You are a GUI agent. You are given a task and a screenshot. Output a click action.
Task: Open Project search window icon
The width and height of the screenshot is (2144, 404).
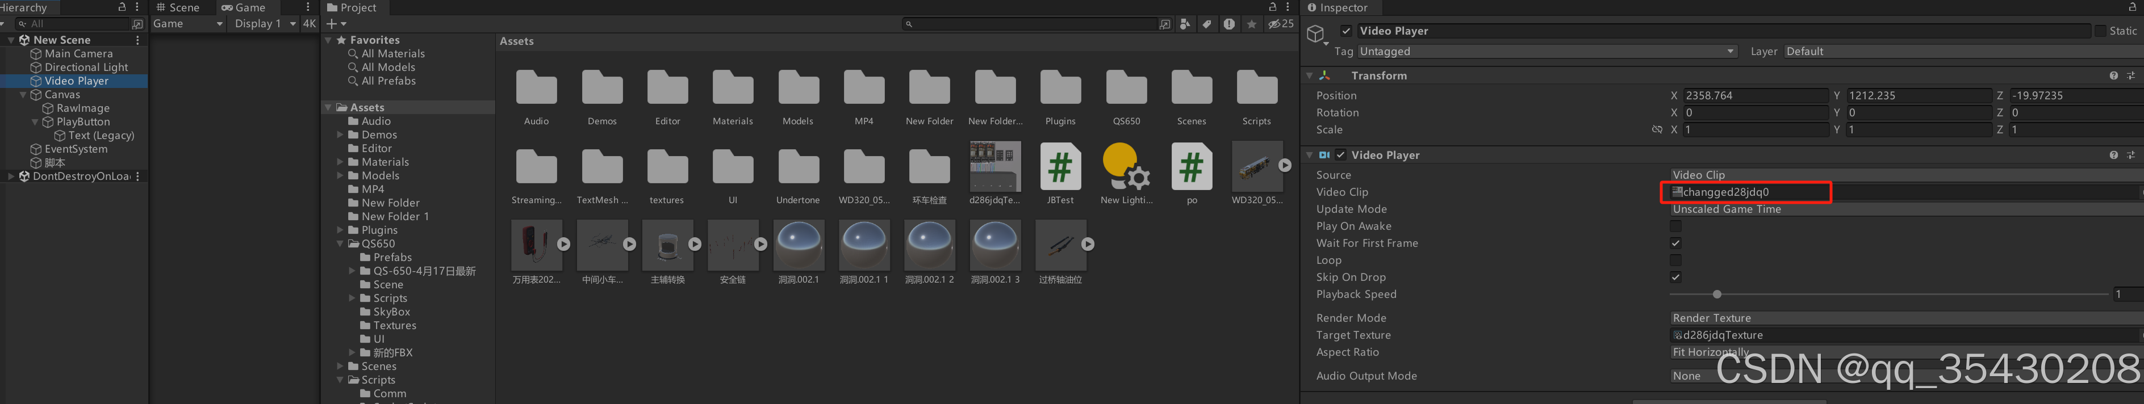[1165, 24]
